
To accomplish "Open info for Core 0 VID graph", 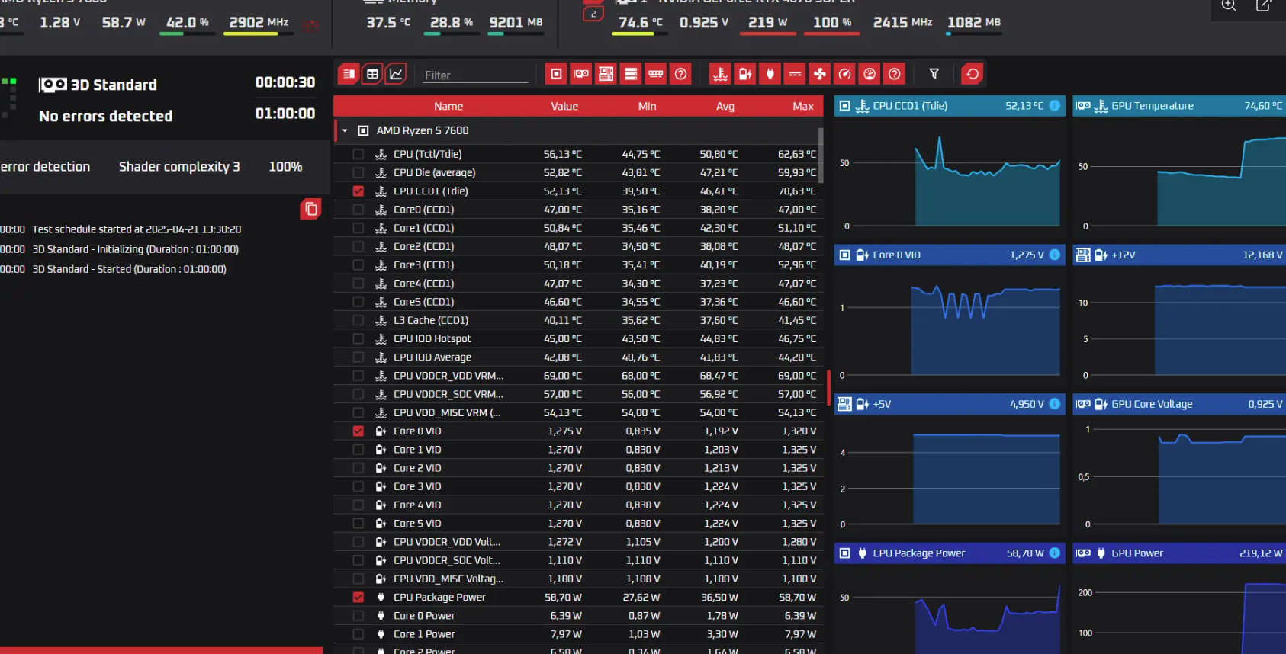I will tap(1054, 255).
